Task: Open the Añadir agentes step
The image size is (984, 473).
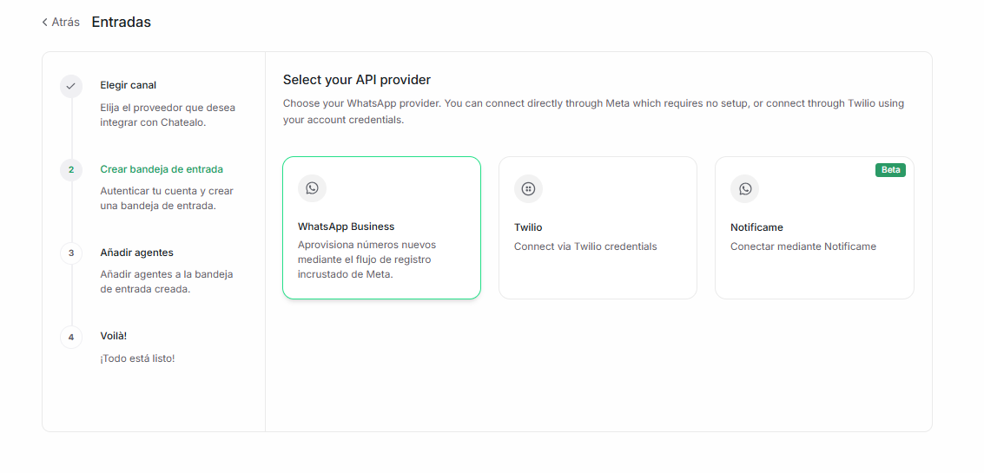Action: [137, 253]
